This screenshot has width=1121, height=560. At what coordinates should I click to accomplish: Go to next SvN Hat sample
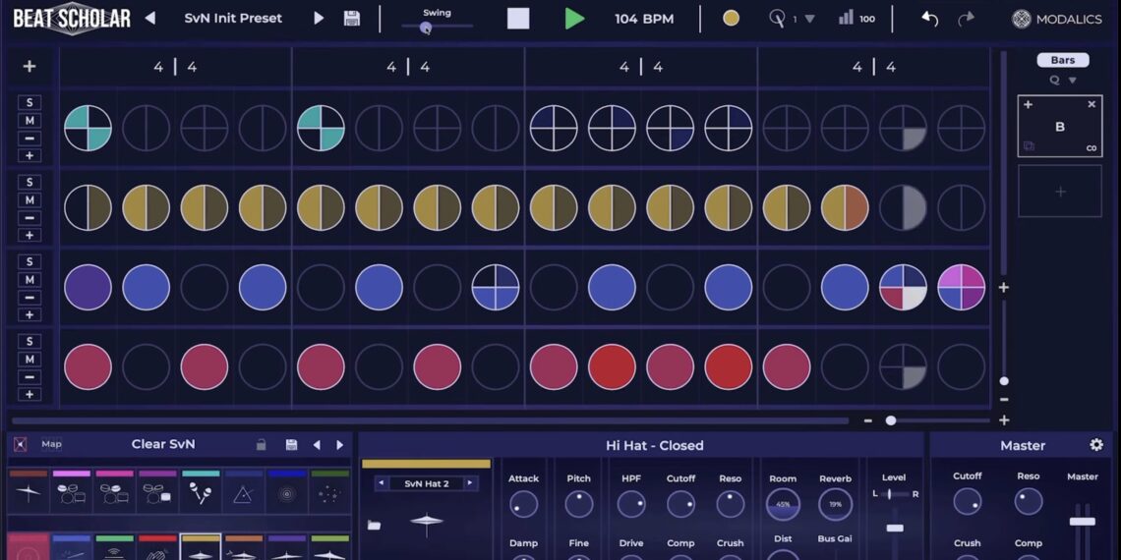470,483
